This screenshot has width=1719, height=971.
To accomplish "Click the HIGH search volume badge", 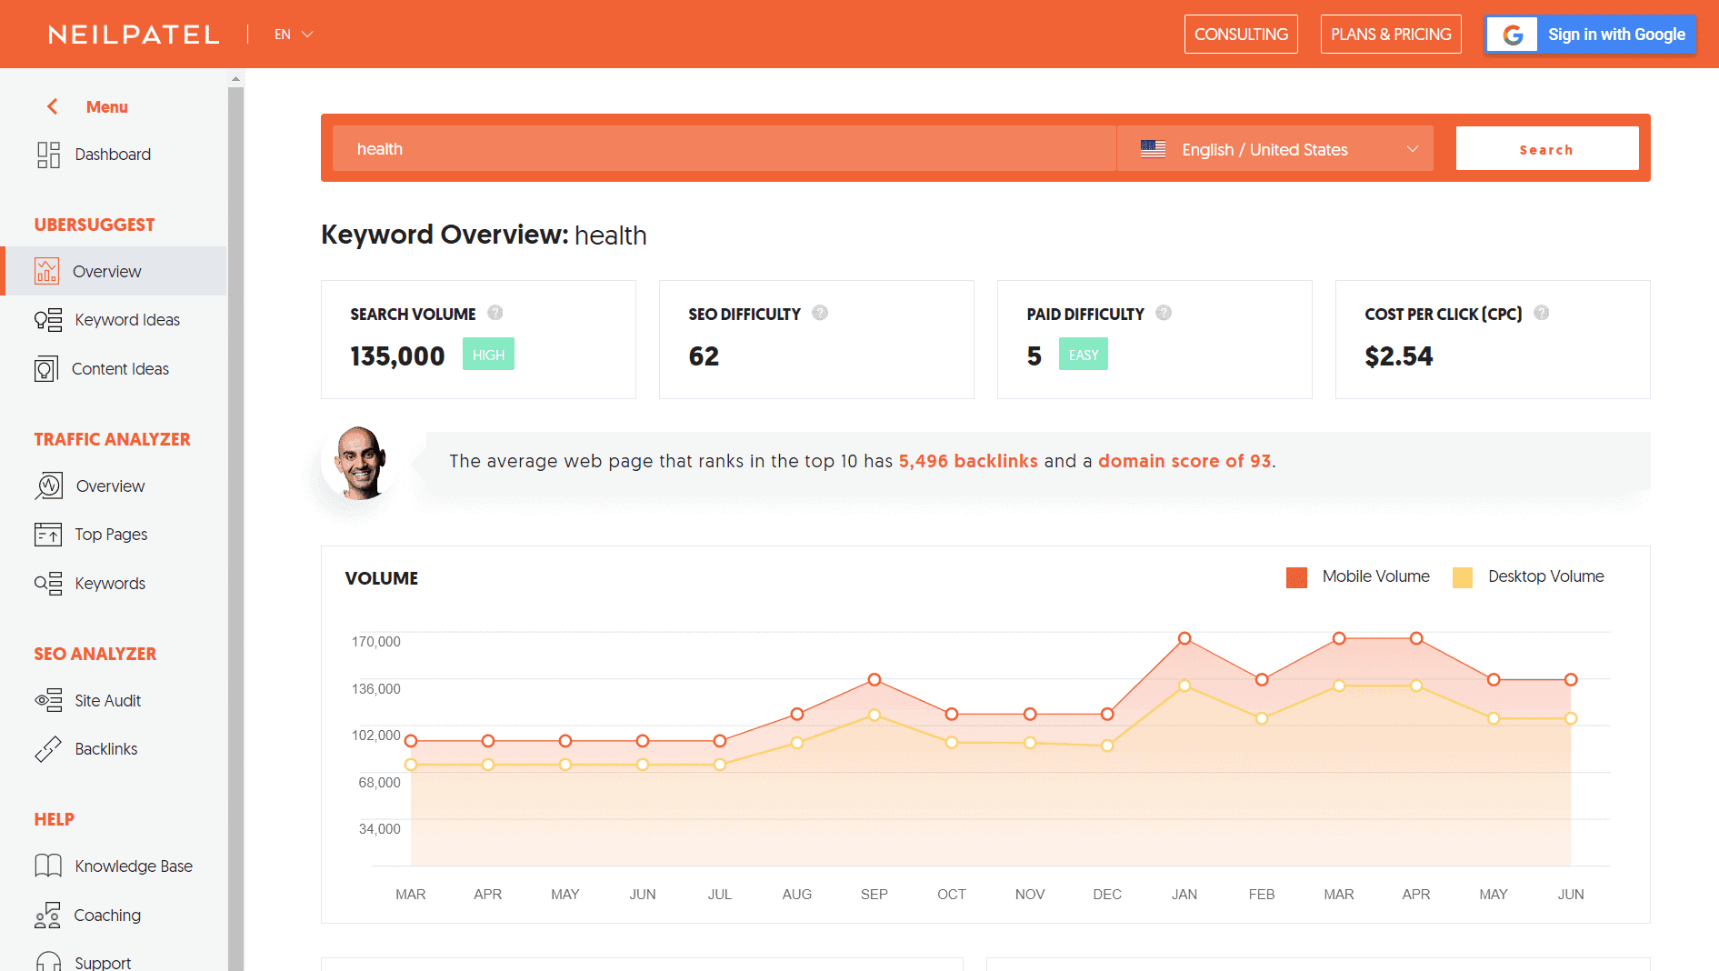I will pyautogui.click(x=488, y=355).
